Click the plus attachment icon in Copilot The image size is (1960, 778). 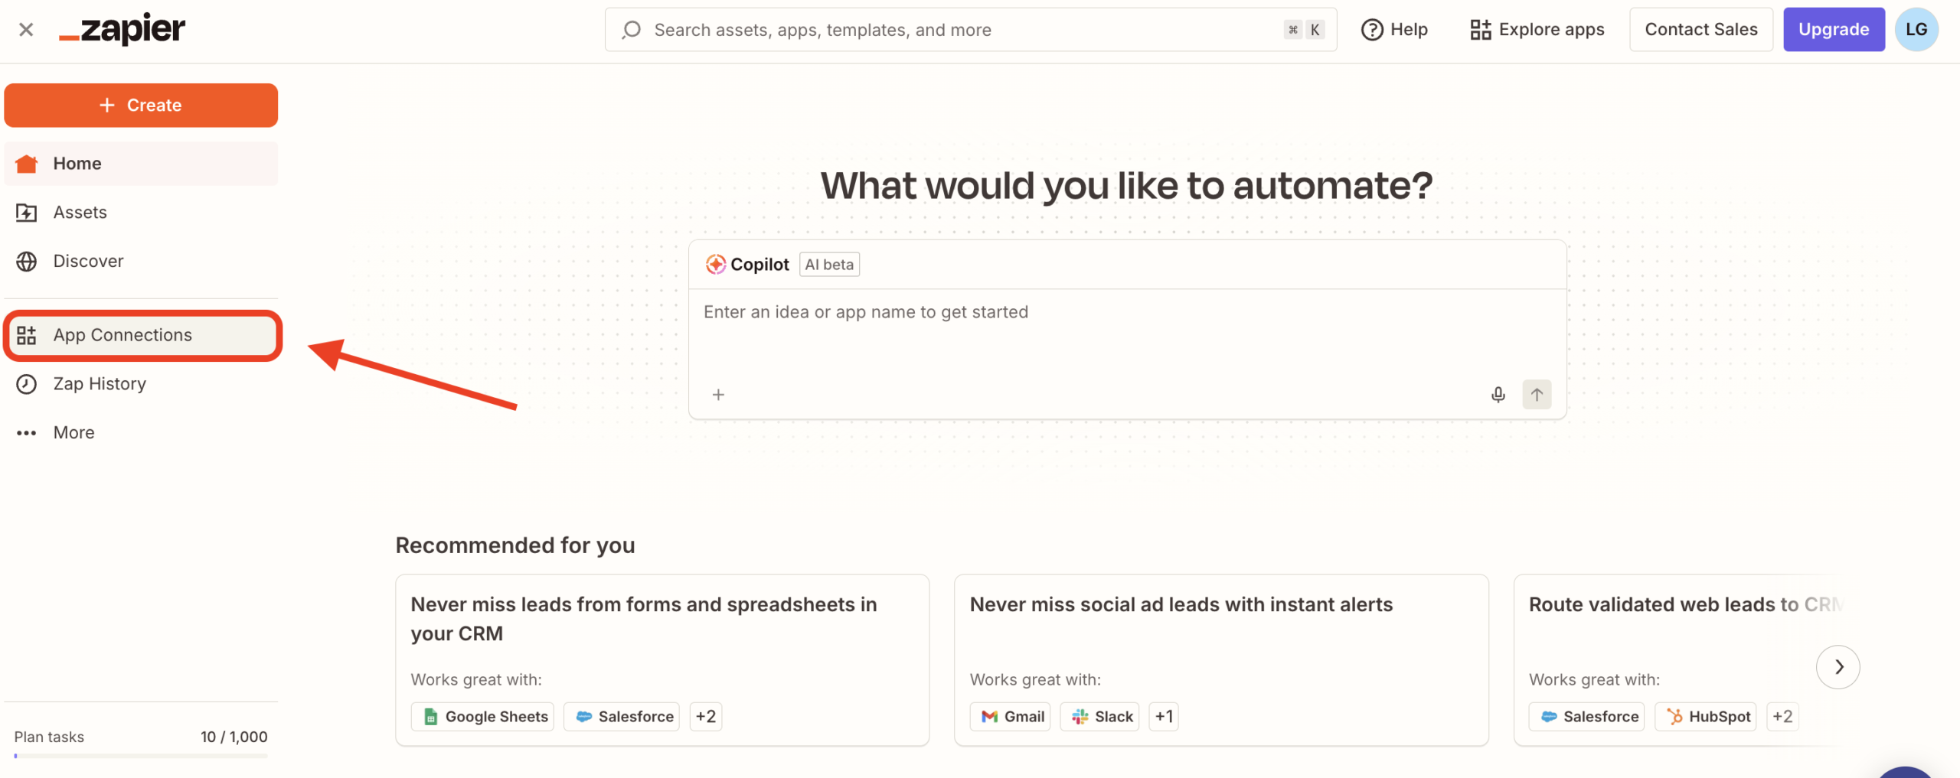718,395
